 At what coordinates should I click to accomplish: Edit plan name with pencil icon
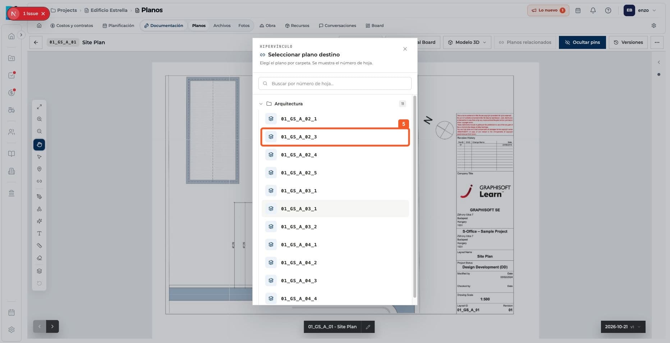point(368,327)
